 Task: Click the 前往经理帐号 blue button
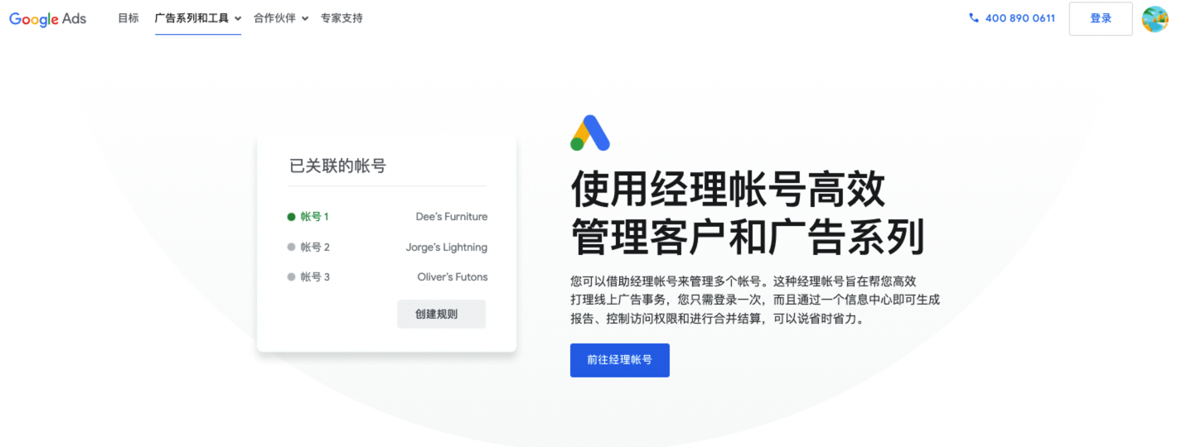coord(620,360)
